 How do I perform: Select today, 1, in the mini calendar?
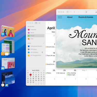pyautogui.click(x=31, y=75)
